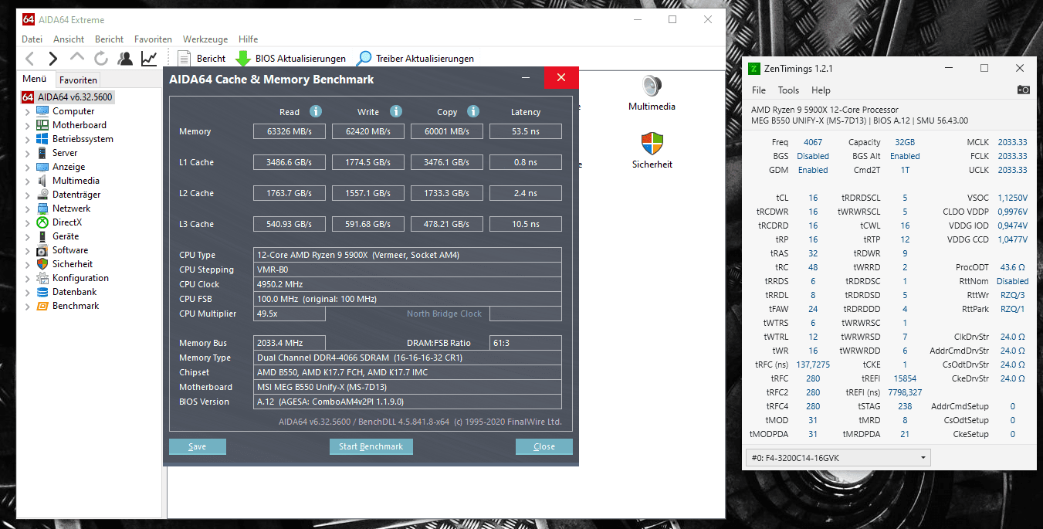Select the Sicherheit tree item
1043x529 pixels.
pyautogui.click(x=73, y=264)
